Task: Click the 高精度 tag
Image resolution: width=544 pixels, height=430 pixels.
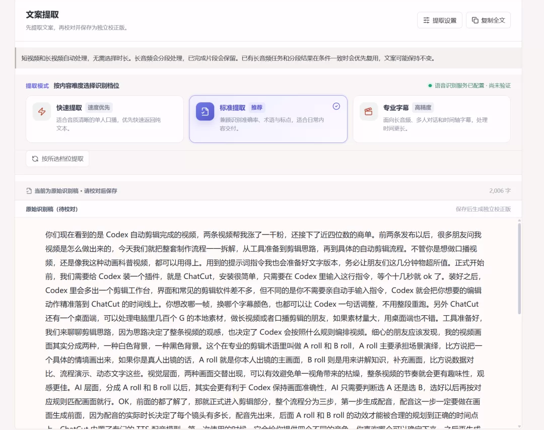Action: tap(423, 108)
